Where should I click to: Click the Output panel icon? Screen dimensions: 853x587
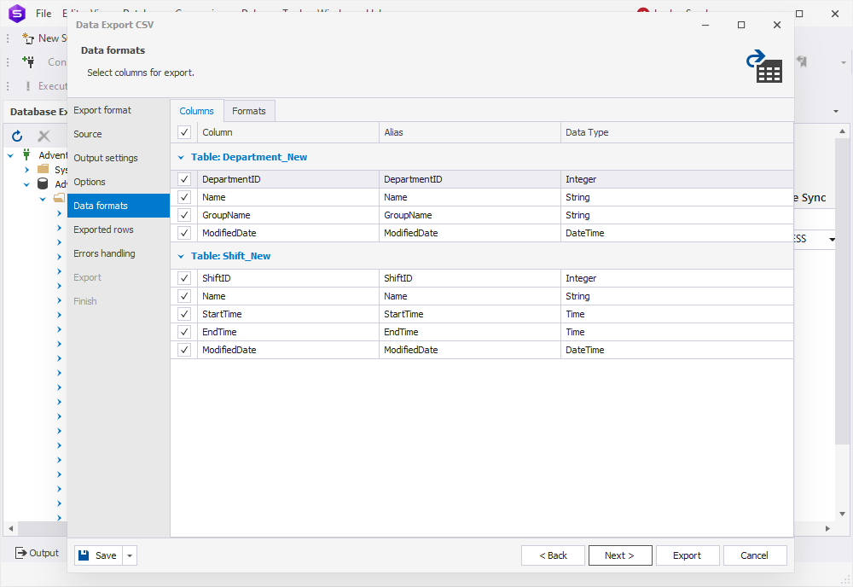(x=21, y=553)
